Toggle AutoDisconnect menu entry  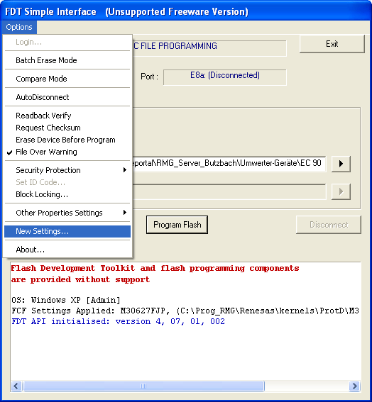pos(67,97)
